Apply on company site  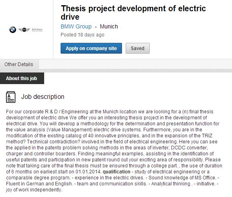pyautogui.click(x=91, y=48)
